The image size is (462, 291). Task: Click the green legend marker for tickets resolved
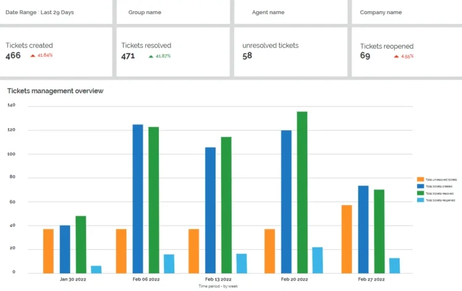click(x=420, y=193)
